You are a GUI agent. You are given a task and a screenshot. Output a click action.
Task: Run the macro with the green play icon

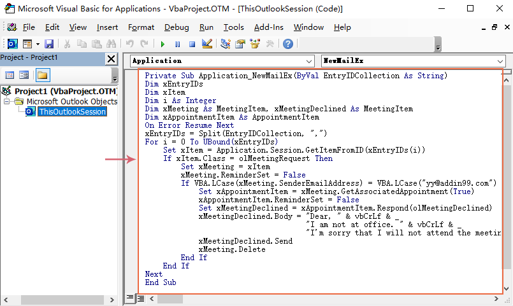(x=163, y=44)
